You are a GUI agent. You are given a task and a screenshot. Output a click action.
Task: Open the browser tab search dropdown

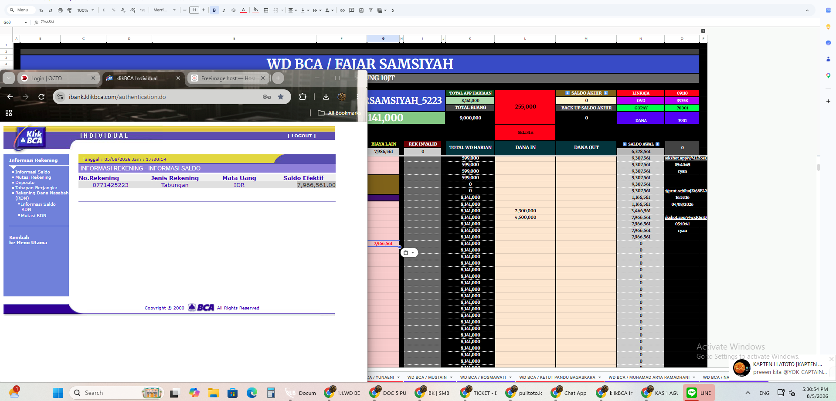9,78
